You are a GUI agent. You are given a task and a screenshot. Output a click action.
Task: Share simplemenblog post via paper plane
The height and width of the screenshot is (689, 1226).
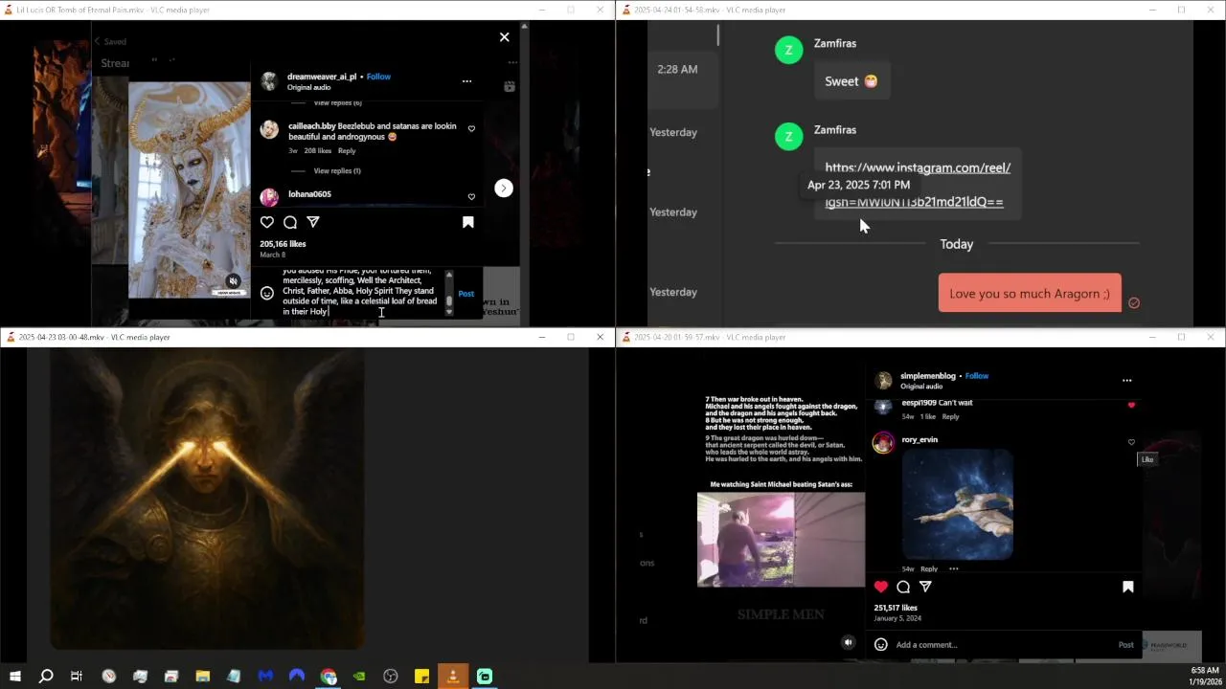click(925, 587)
